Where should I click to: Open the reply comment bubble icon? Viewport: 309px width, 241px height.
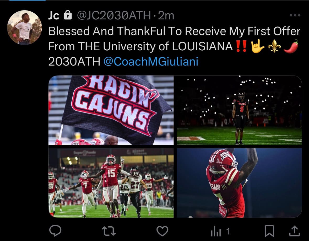(x=55, y=231)
